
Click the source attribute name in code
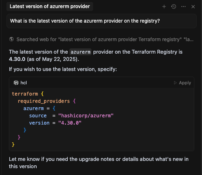coord(38,116)
